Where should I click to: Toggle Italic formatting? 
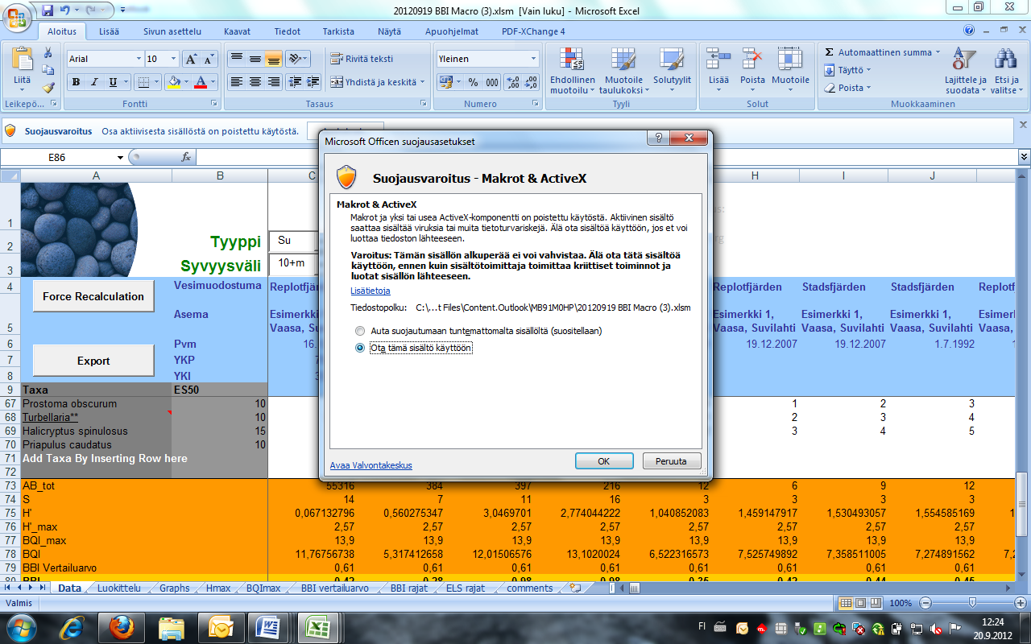click(x=95, y=82)
